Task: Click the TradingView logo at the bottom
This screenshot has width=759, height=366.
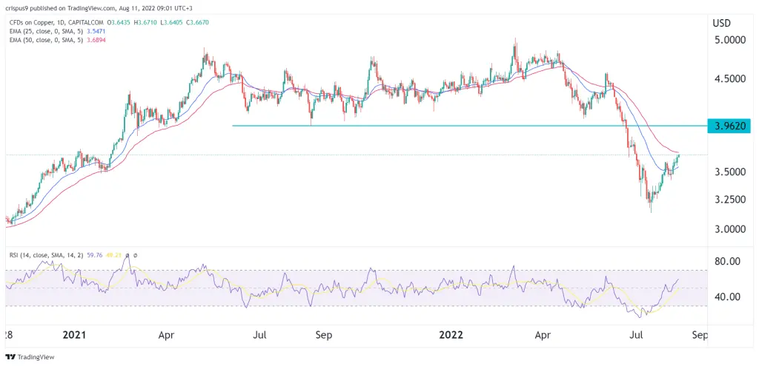Action: pyautogui.click(x=30, y=357)
